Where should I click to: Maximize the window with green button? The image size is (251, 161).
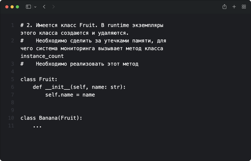[x=17, y=7]
